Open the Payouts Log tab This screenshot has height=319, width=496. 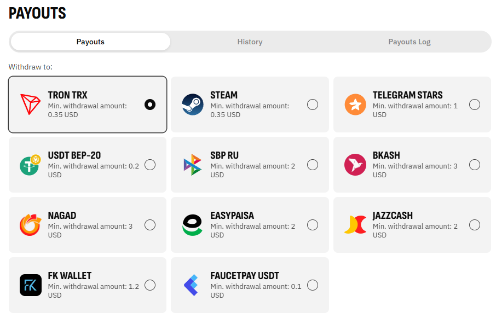(410, 42)
